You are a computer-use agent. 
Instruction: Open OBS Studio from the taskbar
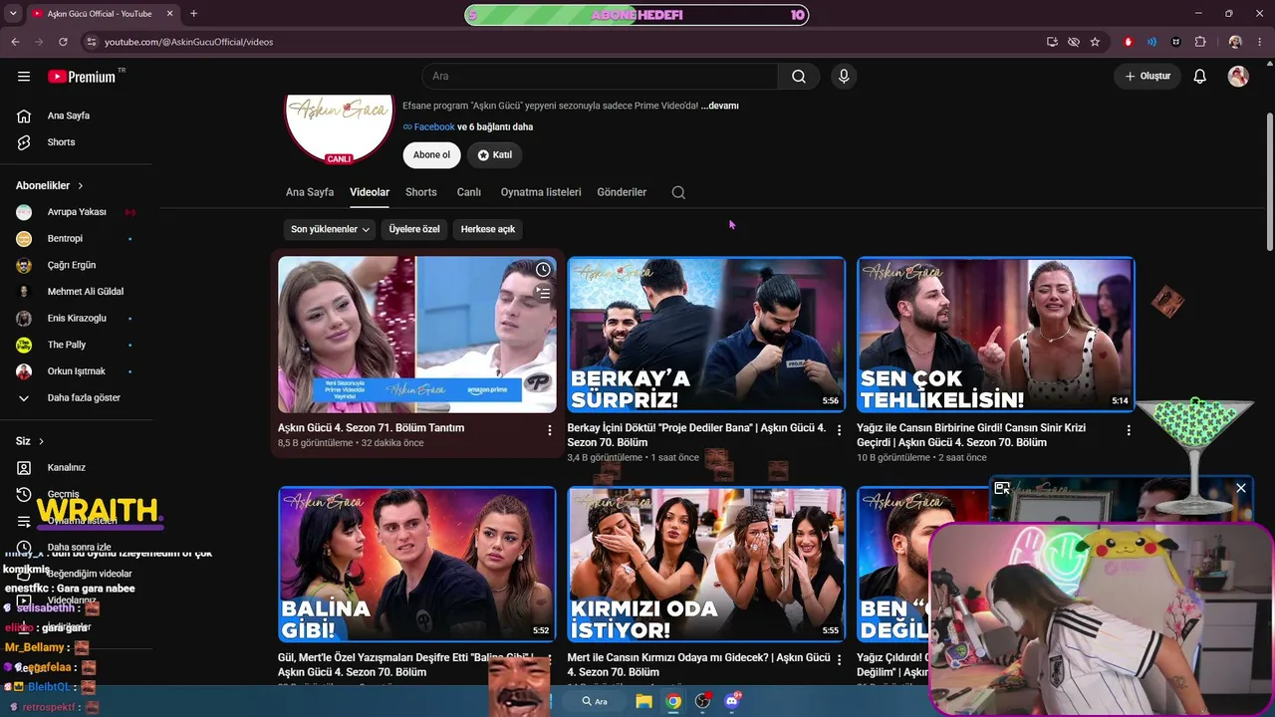(702, 701)
